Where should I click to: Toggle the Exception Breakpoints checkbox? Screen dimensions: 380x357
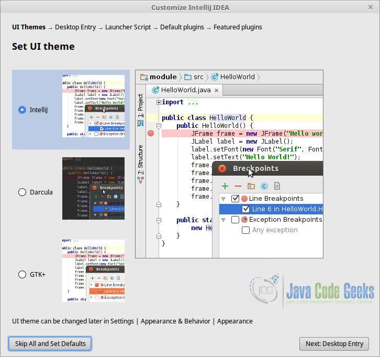point(235,220)
